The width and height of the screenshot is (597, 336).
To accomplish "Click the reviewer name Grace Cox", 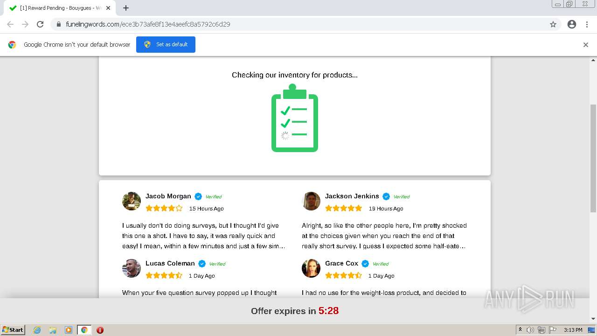I will point(342,264).
